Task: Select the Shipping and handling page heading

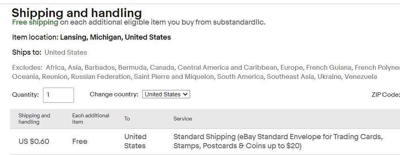Action: point(76,13)
